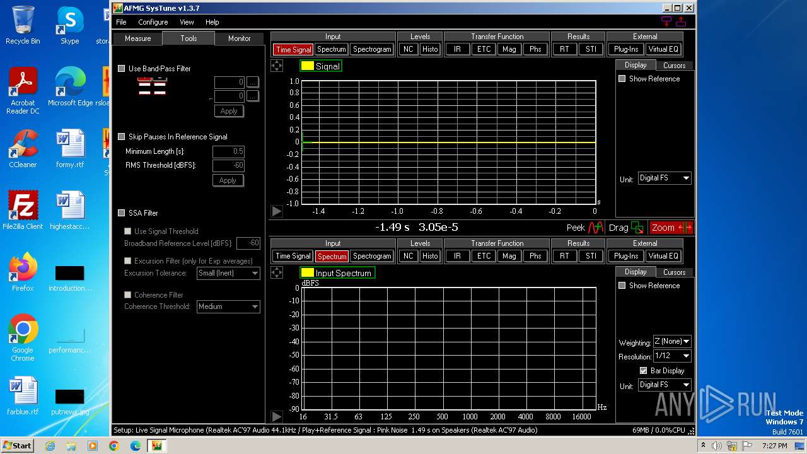The height and width of the screenshot is (454, 807).
Task: Click the upper IR transfer function button
Action: 457,49
